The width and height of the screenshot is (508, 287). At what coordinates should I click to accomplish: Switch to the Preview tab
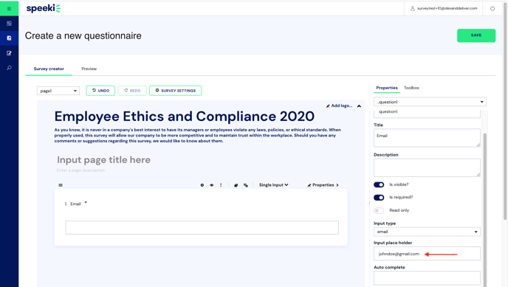pyautogui.click(x=89, y=69)
